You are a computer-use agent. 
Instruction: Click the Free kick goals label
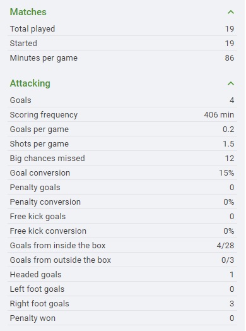coord(38,217)
